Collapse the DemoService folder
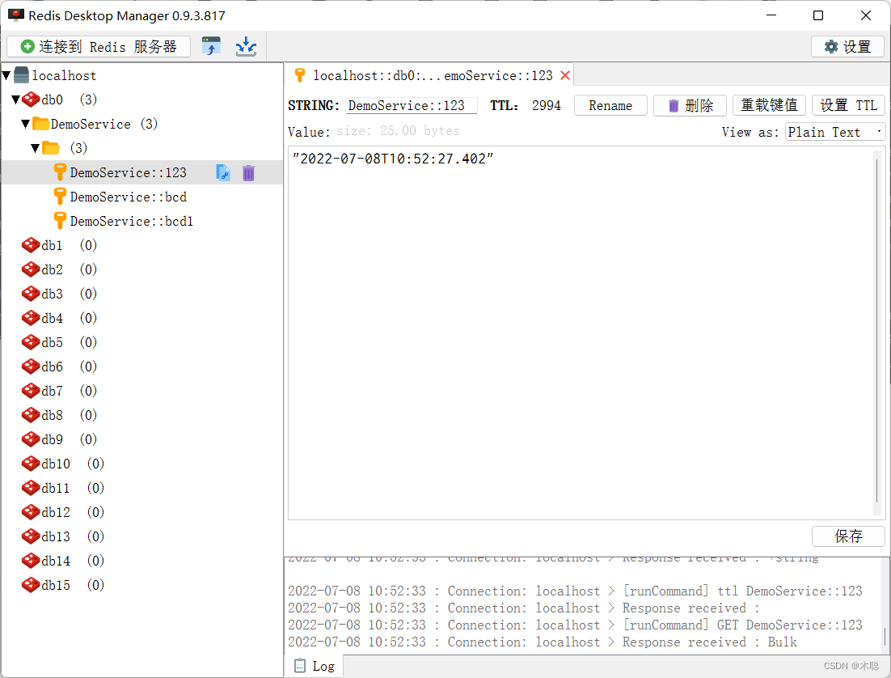Image resolution: width=891 pixels, height=678 pixels. (26, 124)
